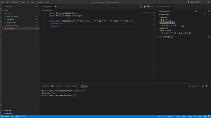
Task: Click 'constructor' on line 5 of the editor
Action: (x=57, y=24)
